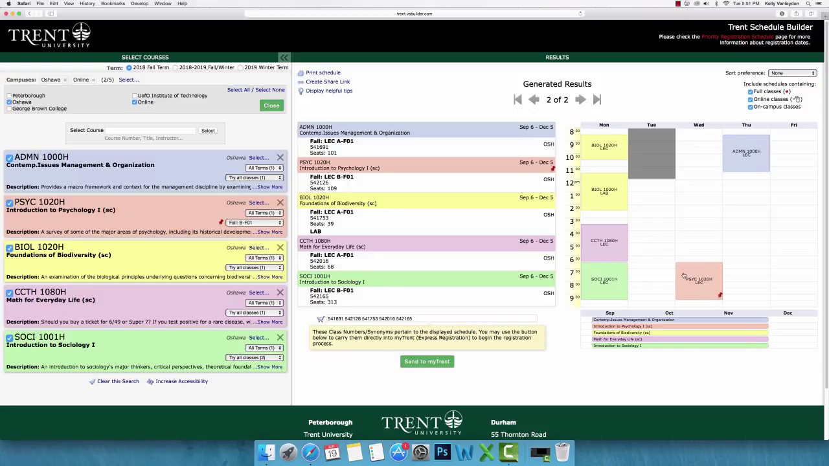Open Launchpad from the Dock
Image resolution: width=829 pixels, height=466 pixels.
pos(288,452)
